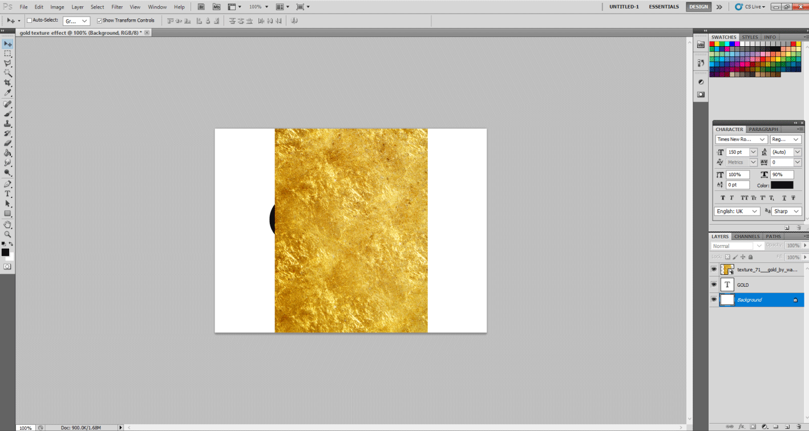Select the Clone Stamp tool
809x431 pixels.
pos(8,124)
